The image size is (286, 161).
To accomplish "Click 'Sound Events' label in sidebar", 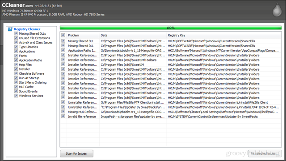I will [x=28, y=91].
